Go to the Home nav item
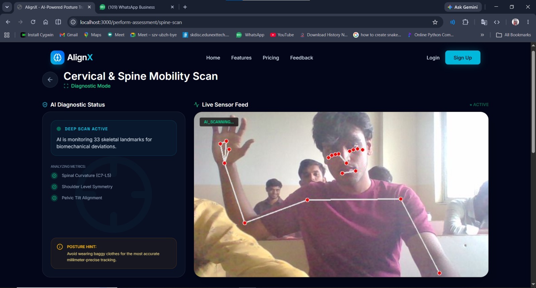 coord(213,58)
